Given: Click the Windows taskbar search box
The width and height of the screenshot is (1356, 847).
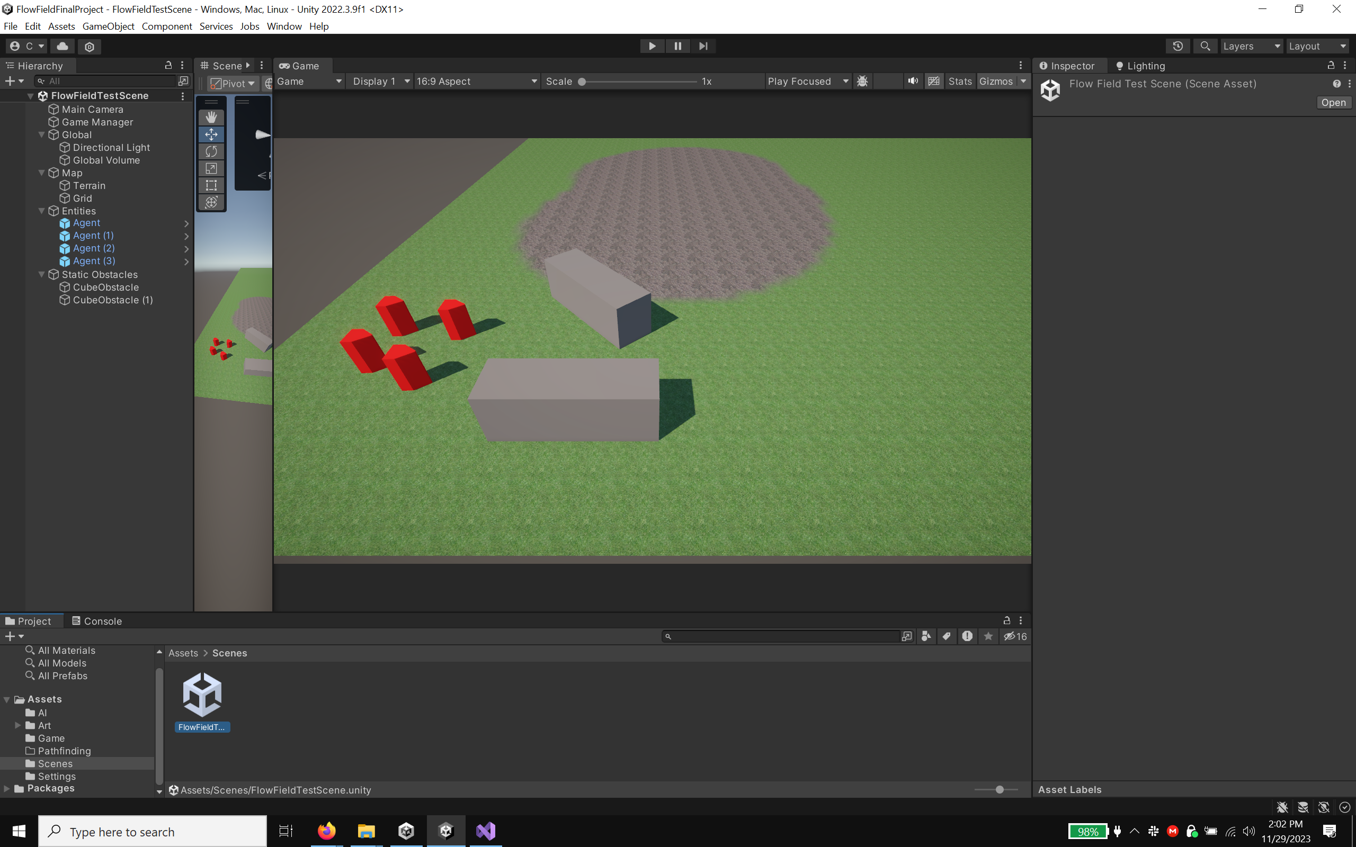Looking at the screenshot, I should tap(153, 831).
